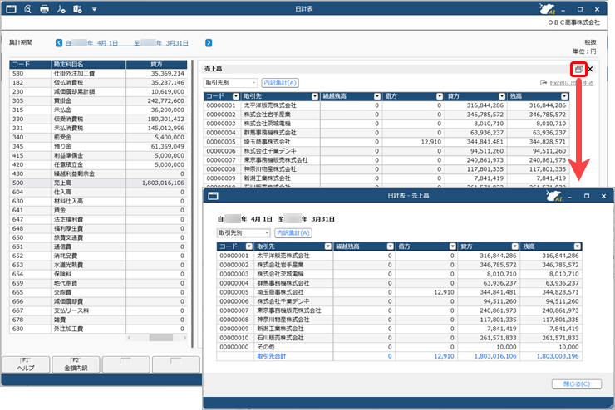This screenshot has height=410, width=615.
Task: Open the 繰越残高 column filter in popup table
Action: [x=391, y=246]
